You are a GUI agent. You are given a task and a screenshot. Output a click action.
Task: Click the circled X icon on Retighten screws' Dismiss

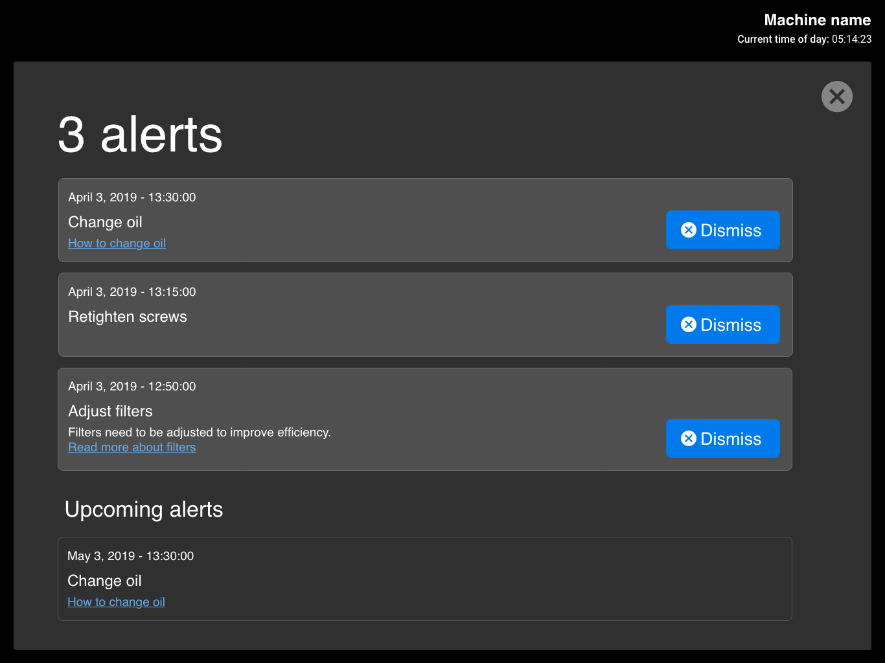(688, 324)
